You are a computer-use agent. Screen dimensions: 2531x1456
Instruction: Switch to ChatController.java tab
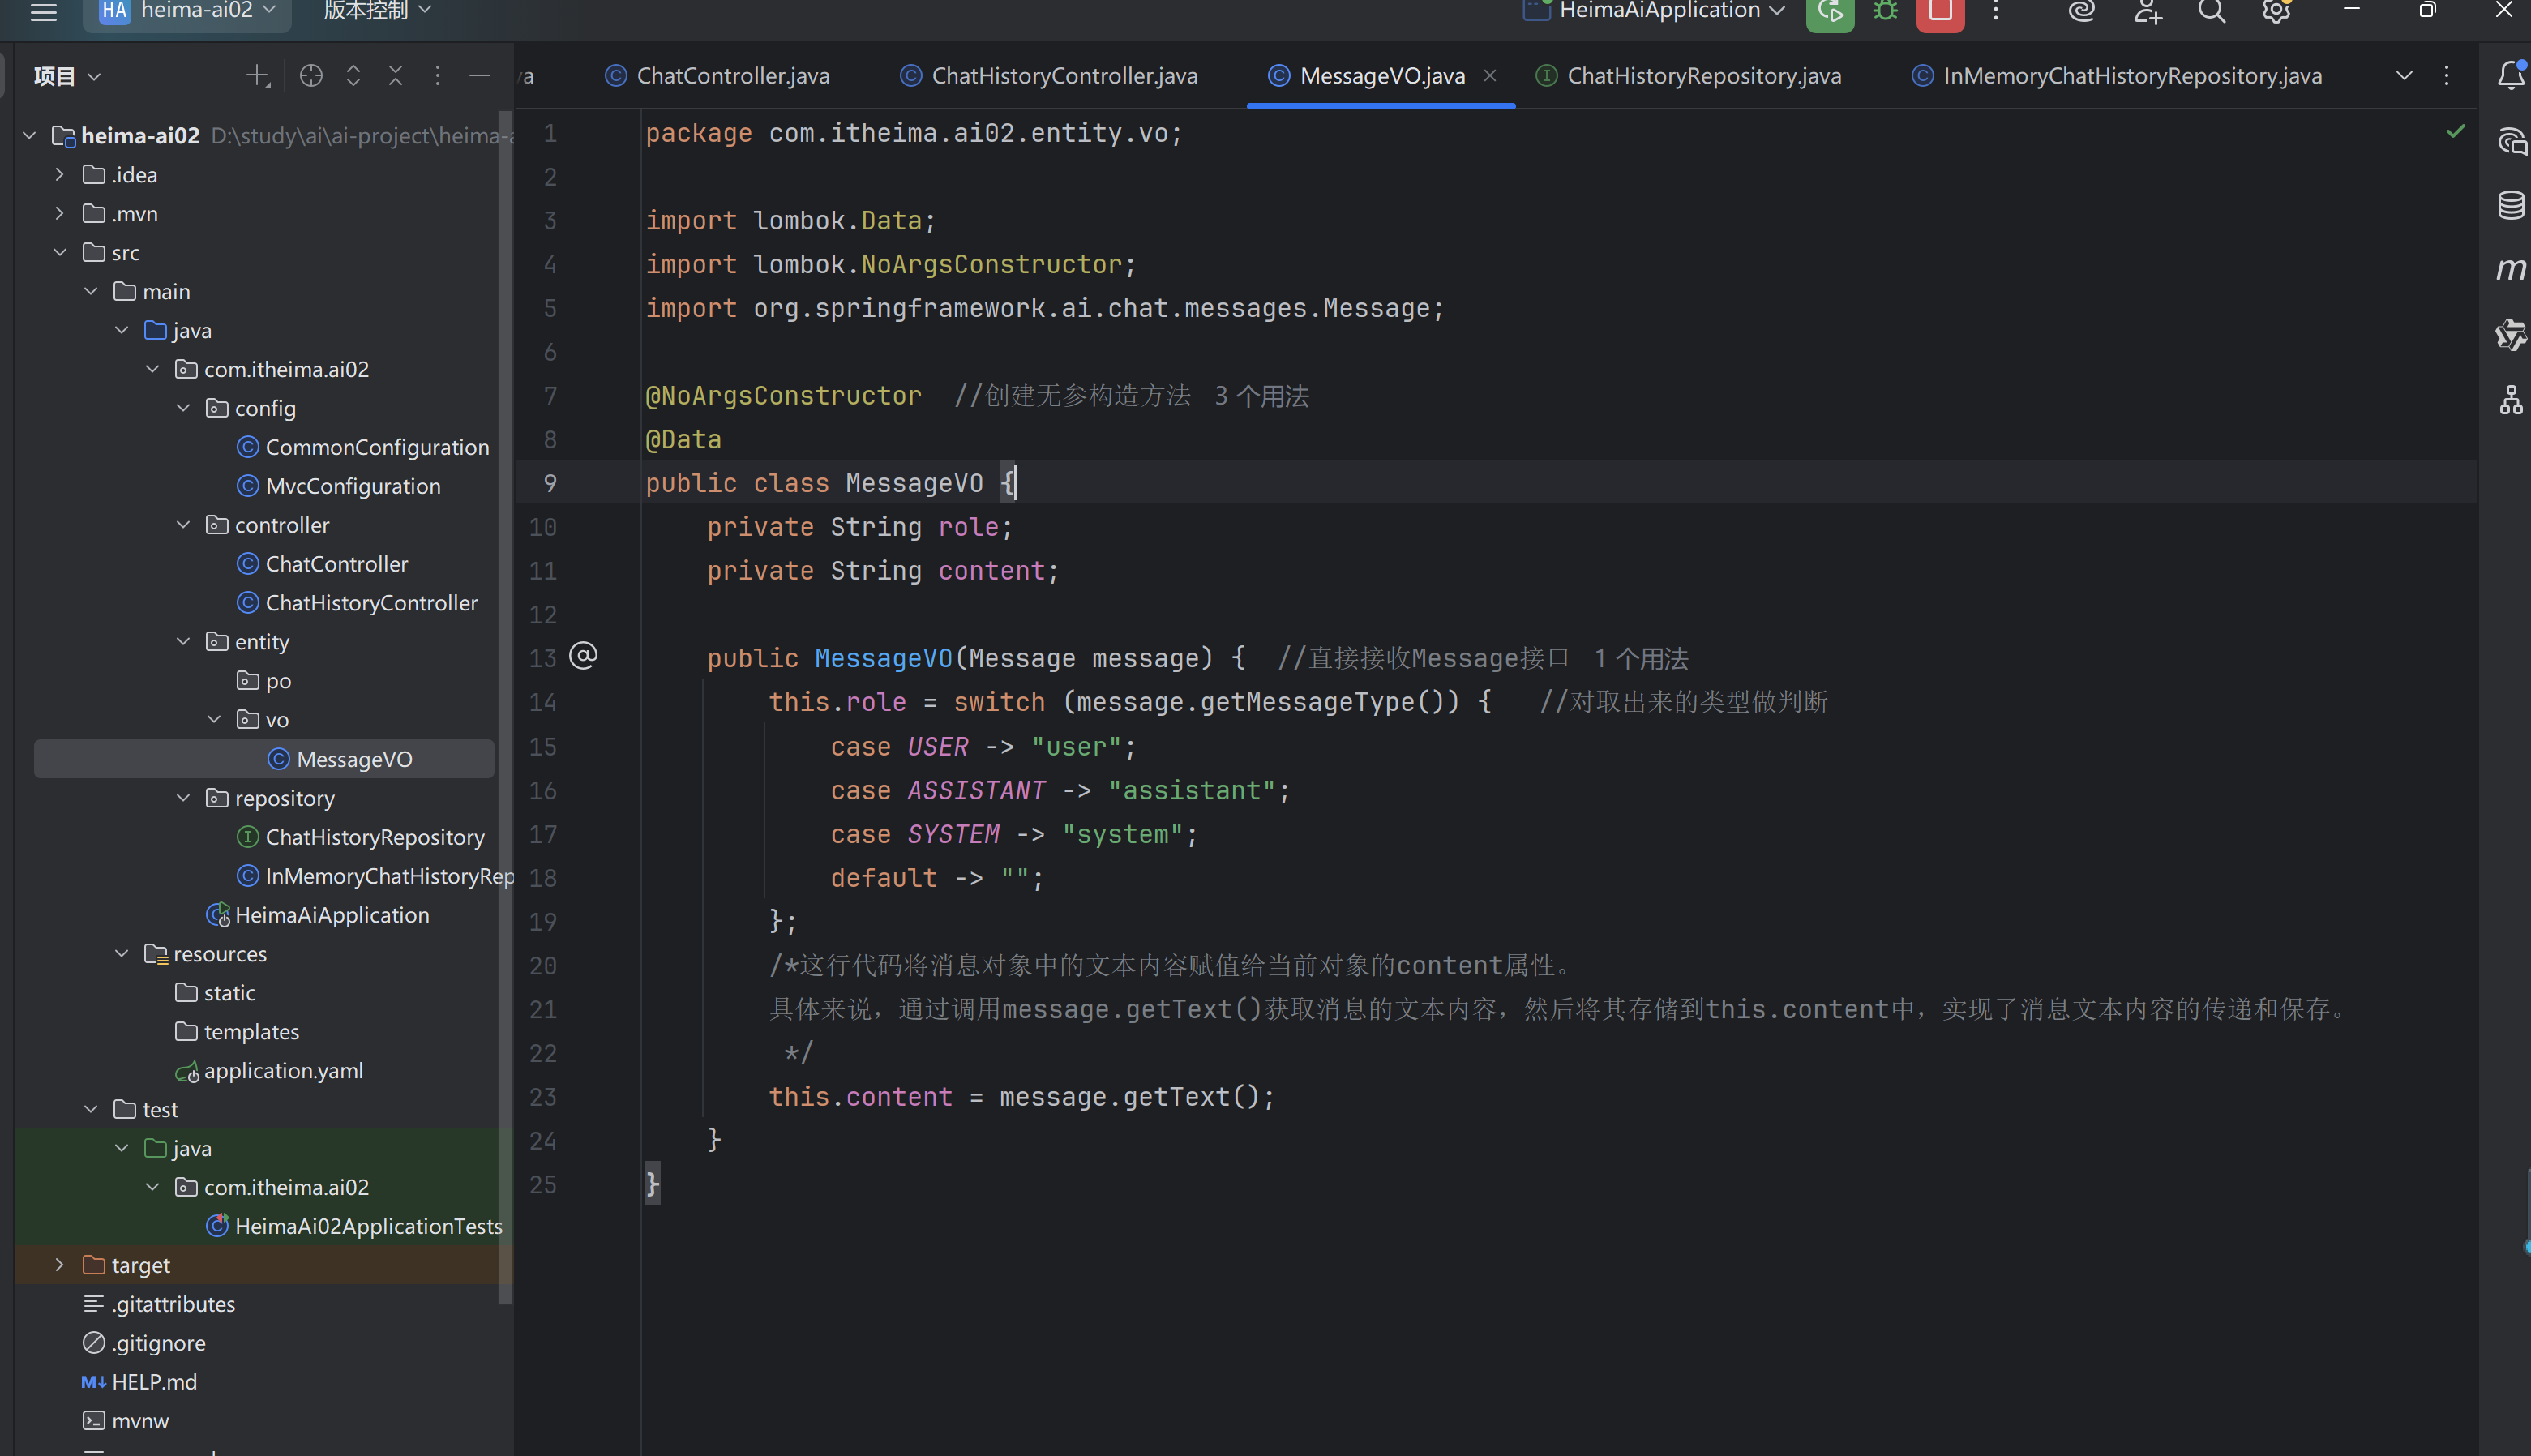pos(732,76)
